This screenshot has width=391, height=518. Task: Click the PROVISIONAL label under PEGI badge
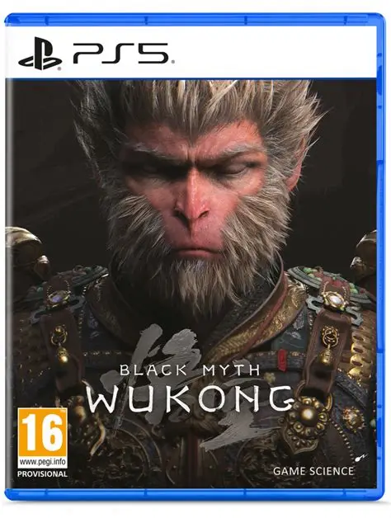pos(42,473)
